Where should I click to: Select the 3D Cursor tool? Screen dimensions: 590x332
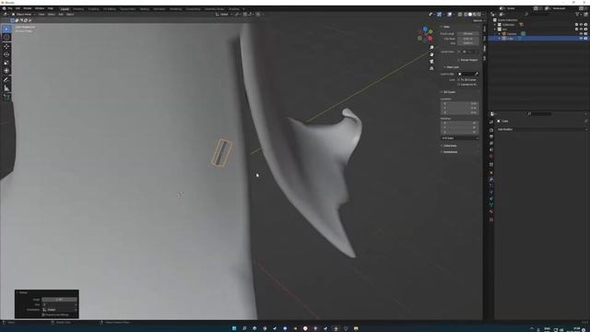[x=6, y=37]
